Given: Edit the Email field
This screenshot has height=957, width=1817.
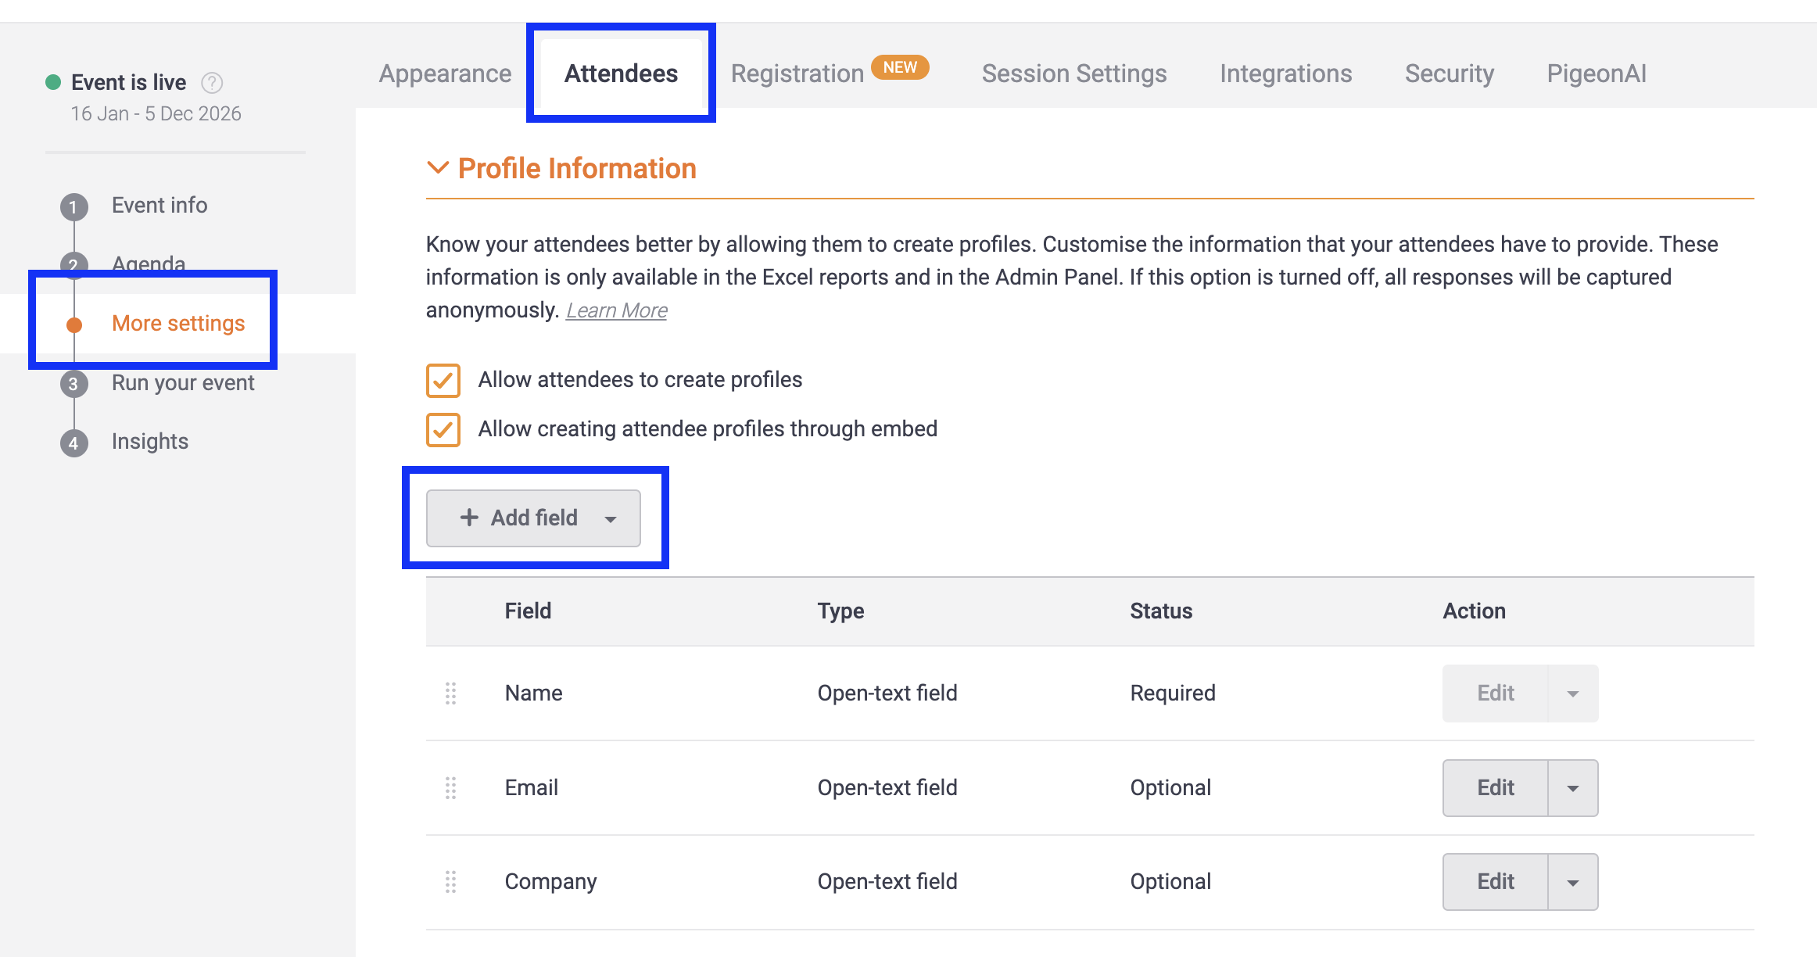Looking at the screenshot, I should (1496, 788).
